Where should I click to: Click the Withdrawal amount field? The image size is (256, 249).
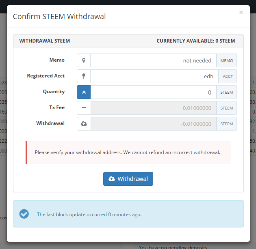153,124
